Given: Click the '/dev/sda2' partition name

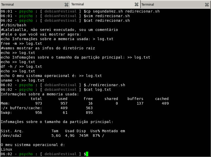Looking at the screenshot, I should [x=11, y=136].
